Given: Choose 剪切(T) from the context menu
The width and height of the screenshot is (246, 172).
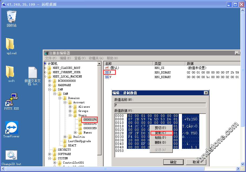Looking at the screenshot, I should pos(160,128).
